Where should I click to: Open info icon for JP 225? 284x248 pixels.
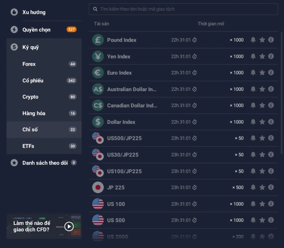click(x=271, y=188)
